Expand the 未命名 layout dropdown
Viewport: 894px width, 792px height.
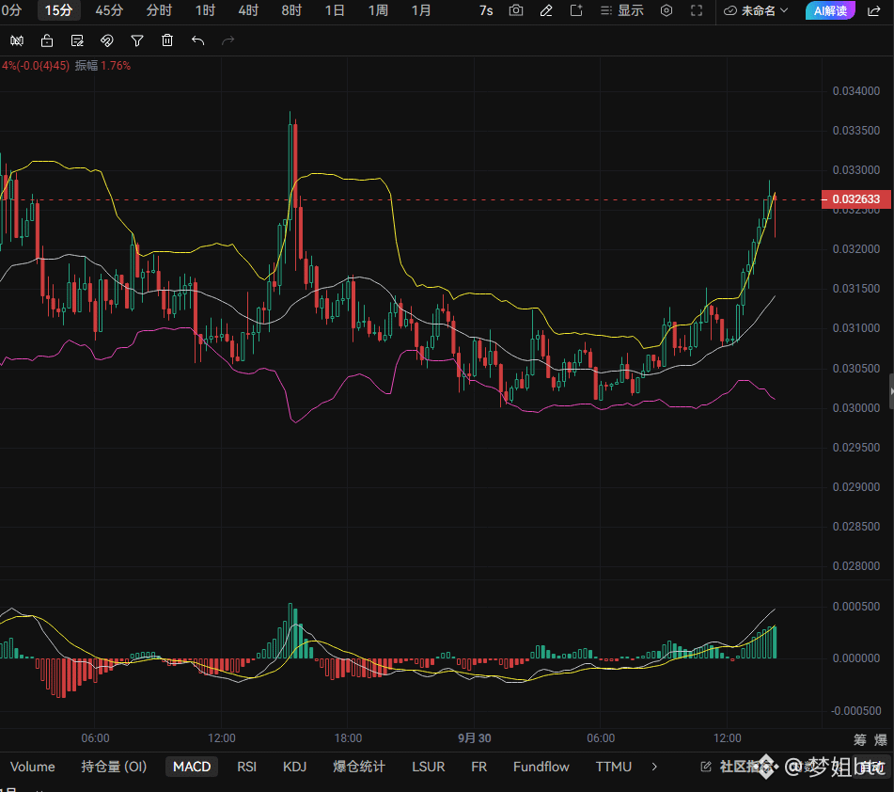pos(756,10)
